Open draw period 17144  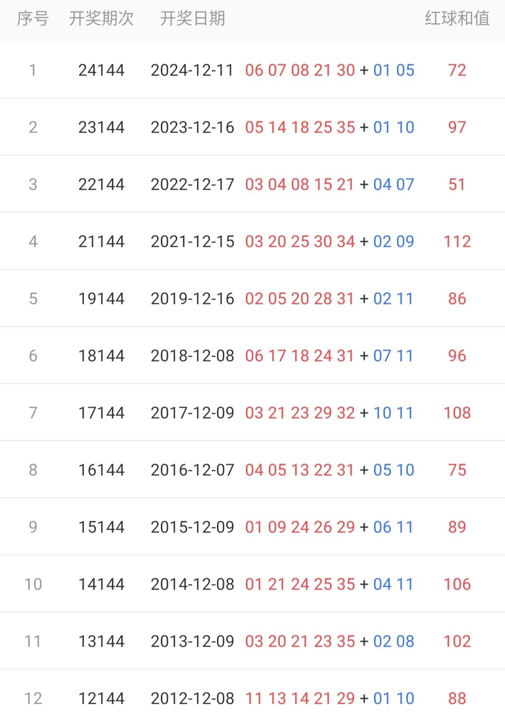click(101, 413)
